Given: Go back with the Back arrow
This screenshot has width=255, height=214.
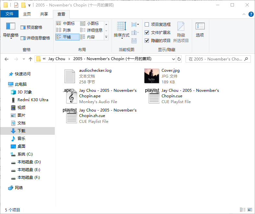Looking at the screenshot, I should 6,59.
